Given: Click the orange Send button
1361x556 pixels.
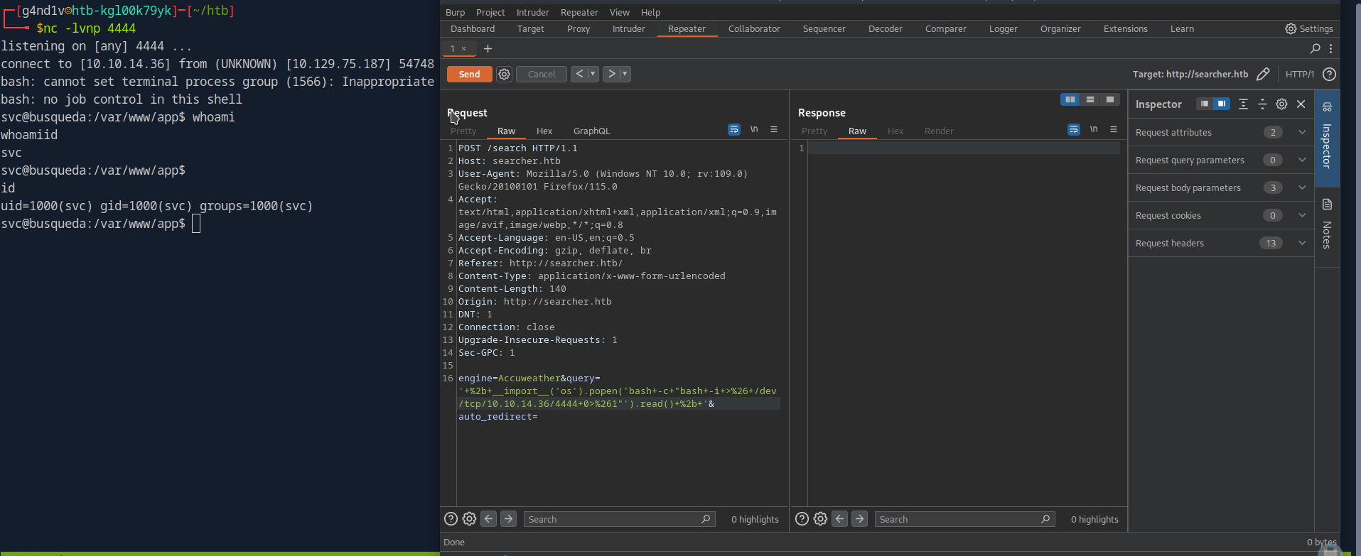Looking at the screenshot, I should coord(469,74).
